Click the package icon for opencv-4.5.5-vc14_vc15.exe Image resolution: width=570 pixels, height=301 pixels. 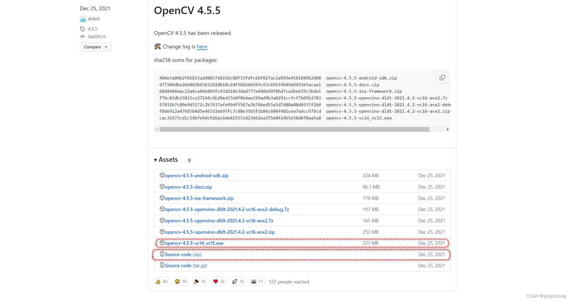162,243
